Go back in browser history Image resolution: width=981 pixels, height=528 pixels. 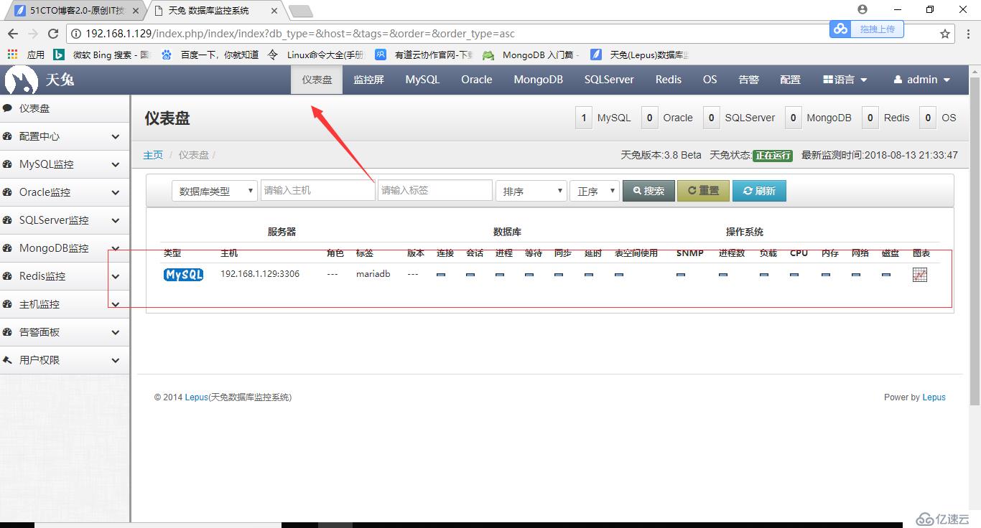click(13, 34)
